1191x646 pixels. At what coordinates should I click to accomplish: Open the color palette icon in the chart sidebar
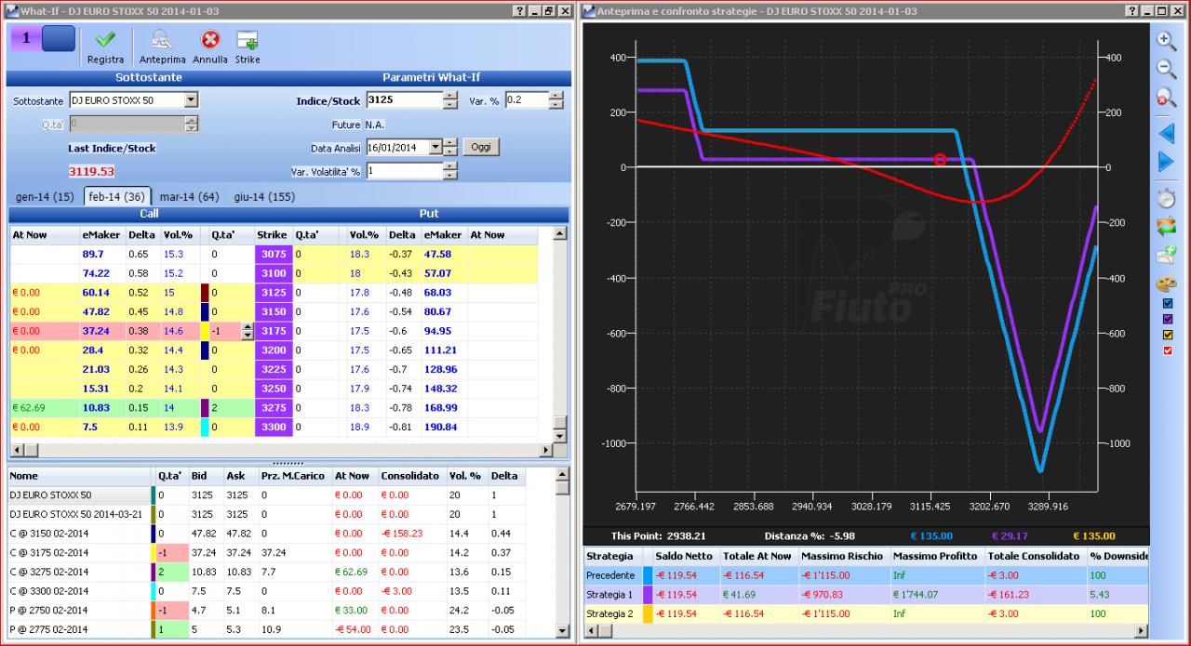[1166, 284]
